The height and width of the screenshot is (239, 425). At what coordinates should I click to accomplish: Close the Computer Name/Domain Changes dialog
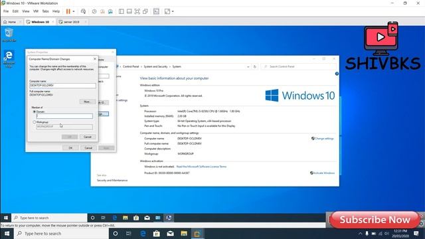point(94,59)
